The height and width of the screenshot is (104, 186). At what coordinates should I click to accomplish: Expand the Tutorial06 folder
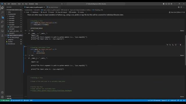pos(12,21)
